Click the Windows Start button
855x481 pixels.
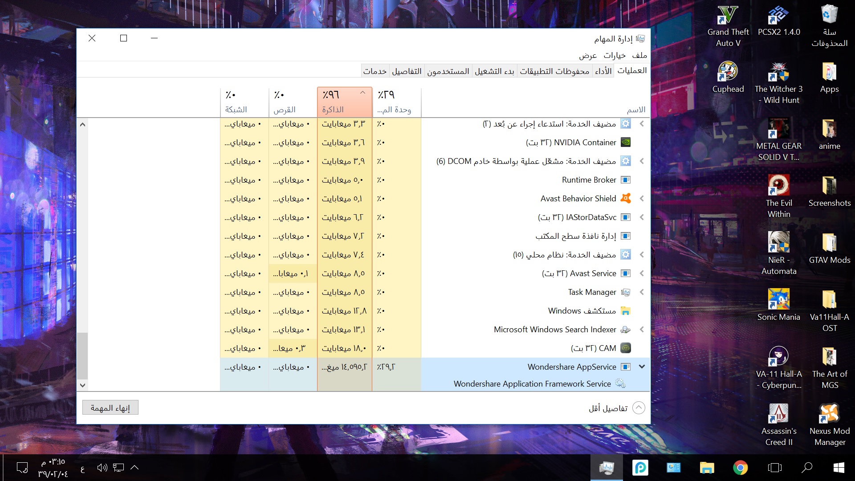839,468
